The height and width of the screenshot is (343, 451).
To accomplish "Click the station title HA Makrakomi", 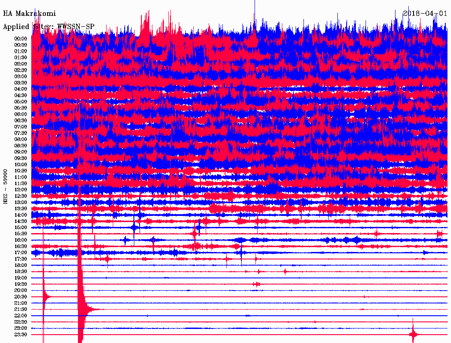I will tap(30, 13).
